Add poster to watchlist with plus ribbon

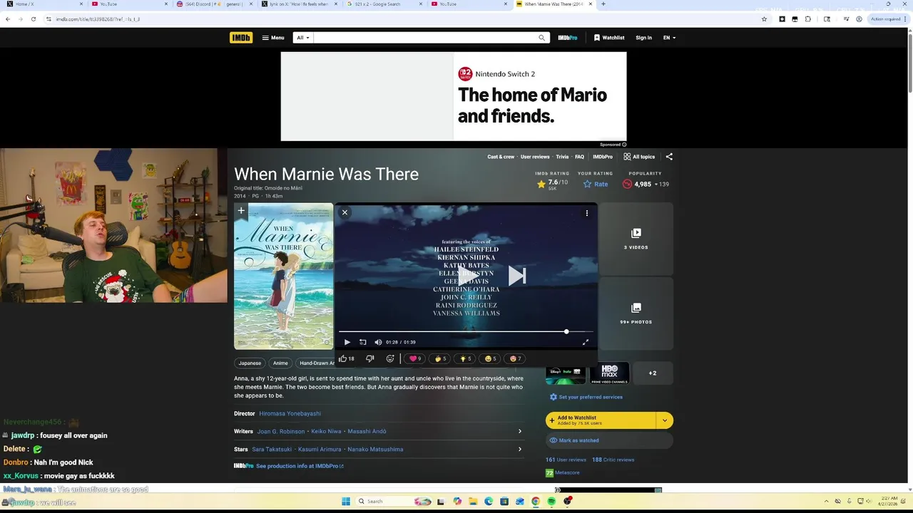[x=241, y=210]
